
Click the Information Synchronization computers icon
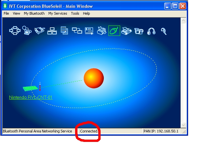[x=77, y=30]
